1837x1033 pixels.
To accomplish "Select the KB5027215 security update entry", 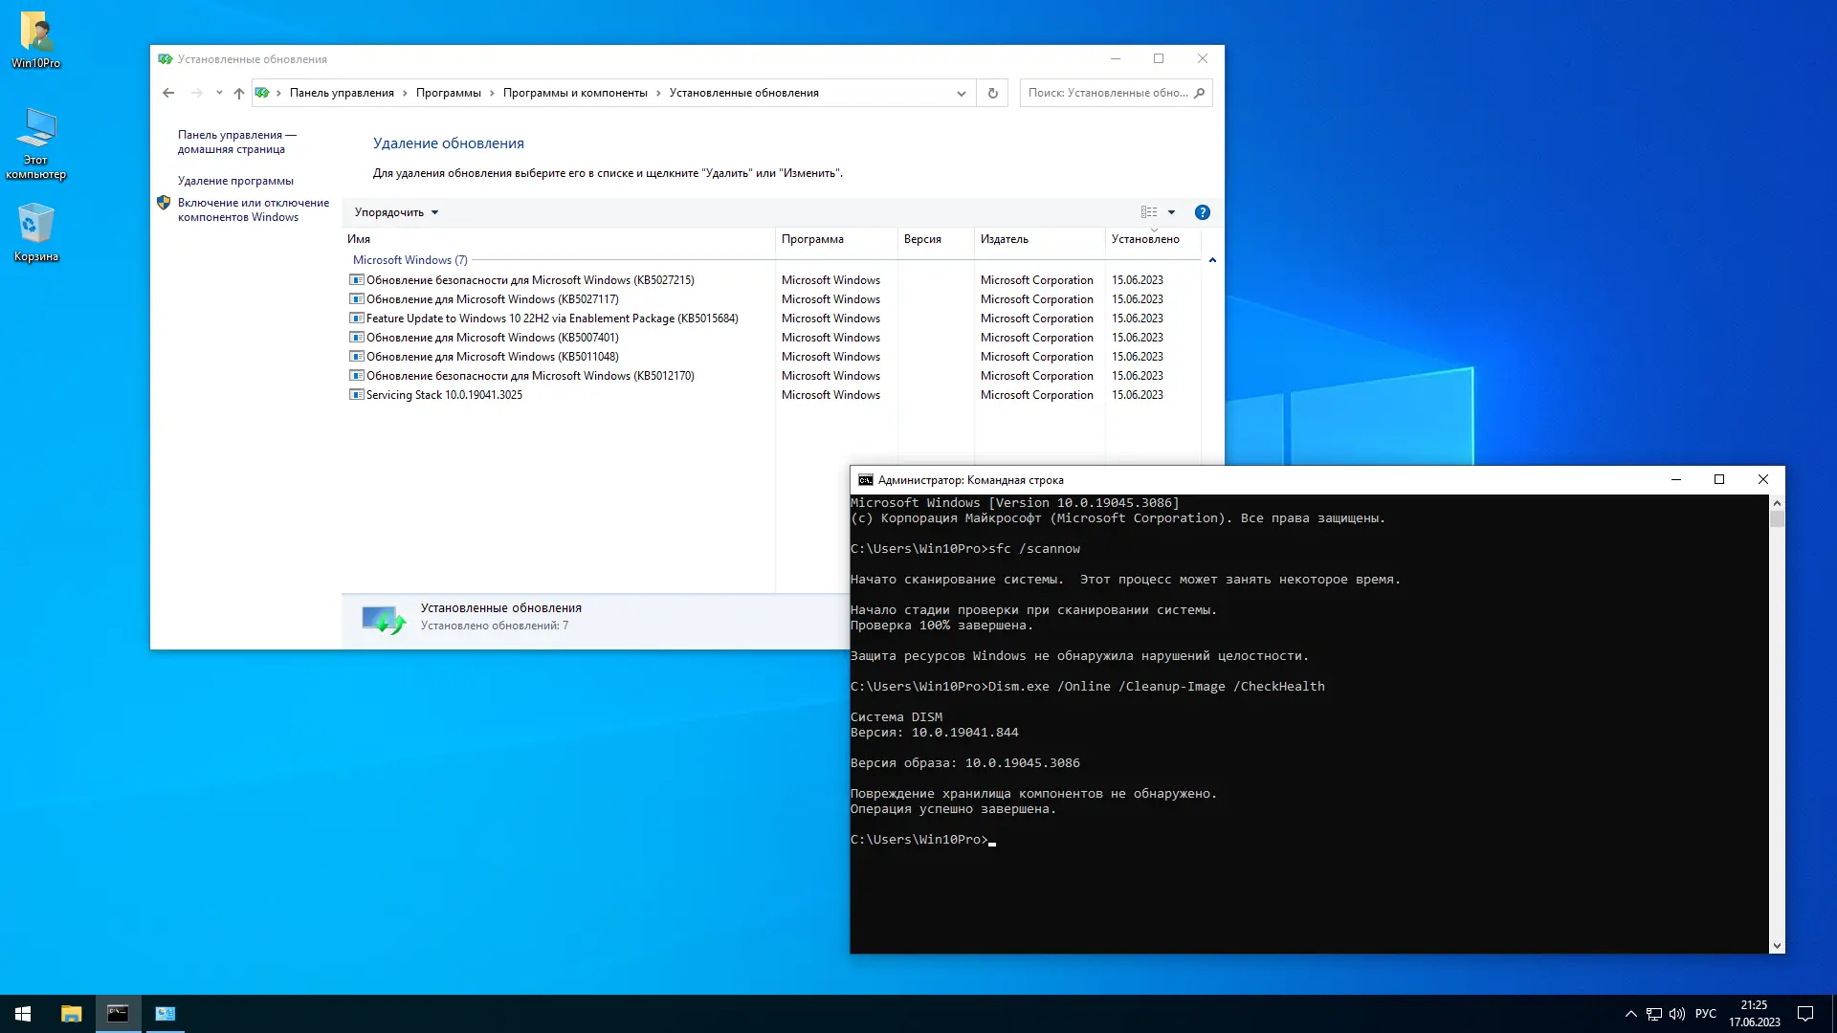I will [x=531, y=279].
